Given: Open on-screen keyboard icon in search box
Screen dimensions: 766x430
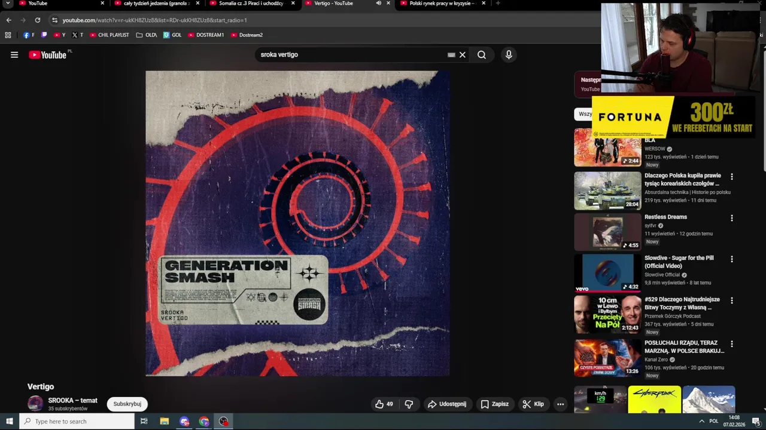Looking at the screenshot, I should point(451,55).
